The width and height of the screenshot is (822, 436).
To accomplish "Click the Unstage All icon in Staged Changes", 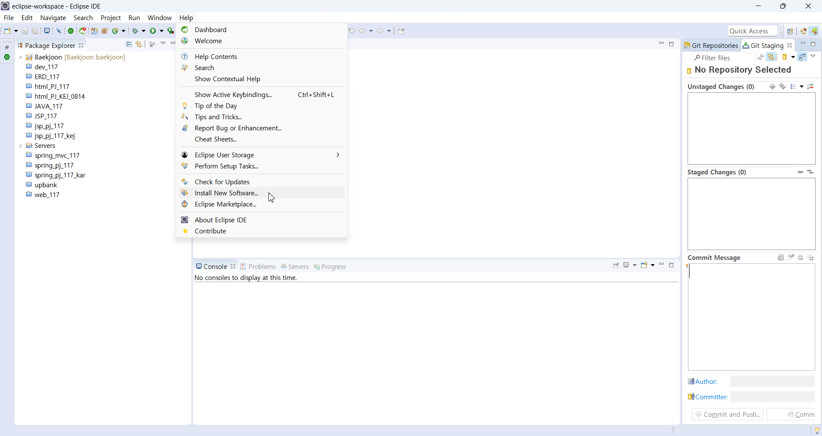I will coord(810,172).
